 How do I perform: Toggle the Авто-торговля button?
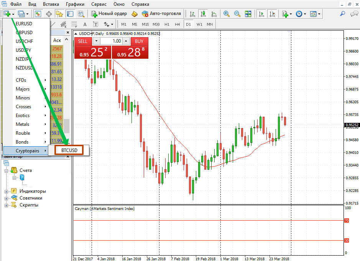[161, 14]
